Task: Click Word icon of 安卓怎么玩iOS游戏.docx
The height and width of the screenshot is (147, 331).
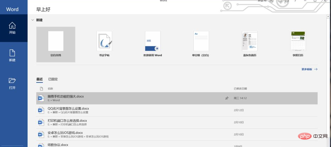Action: click(x=41, y=134)
